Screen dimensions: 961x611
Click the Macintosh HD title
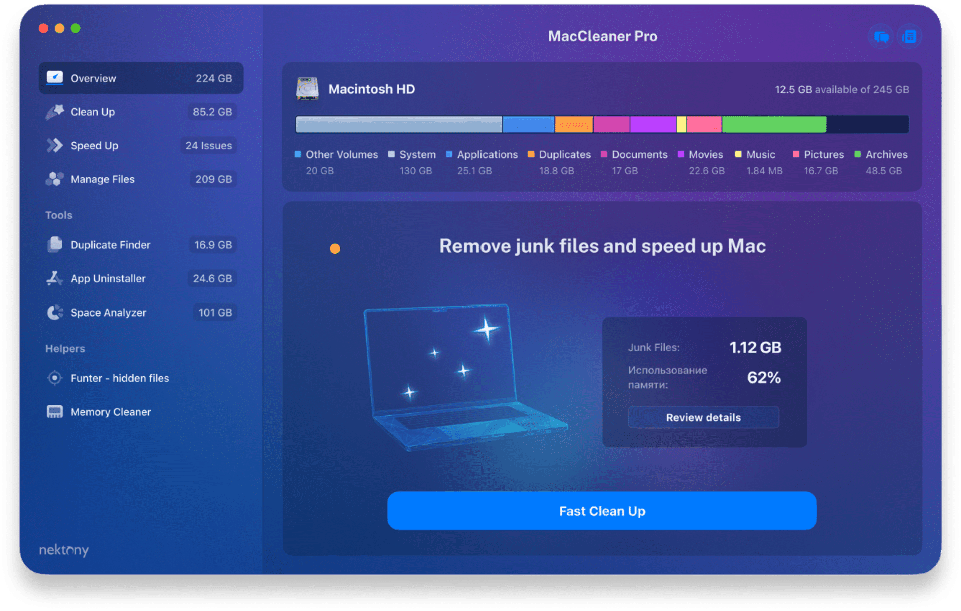point(371,89)
